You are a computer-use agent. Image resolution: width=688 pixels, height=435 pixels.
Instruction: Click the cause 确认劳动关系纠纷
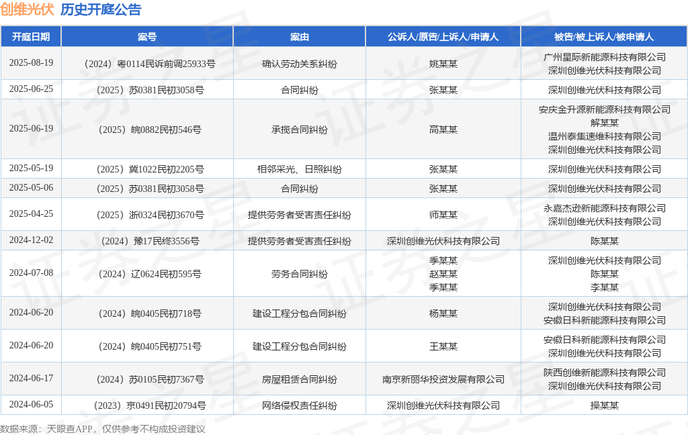click(299, 64)
